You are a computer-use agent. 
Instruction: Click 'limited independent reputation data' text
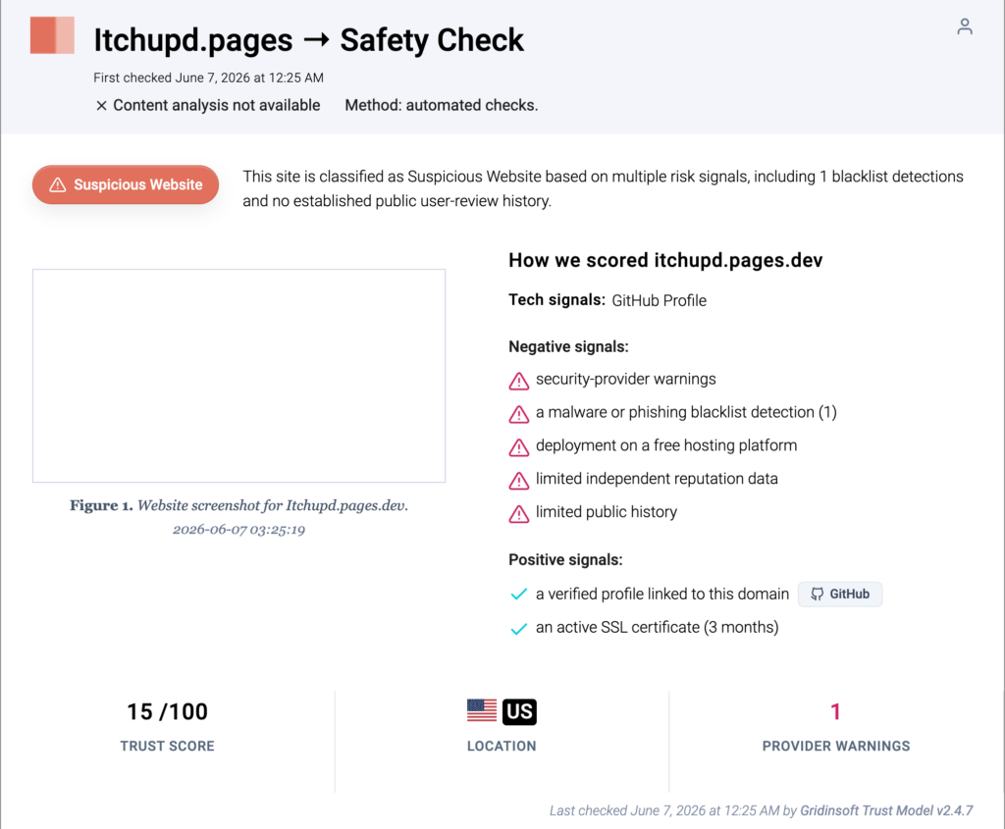657,479
